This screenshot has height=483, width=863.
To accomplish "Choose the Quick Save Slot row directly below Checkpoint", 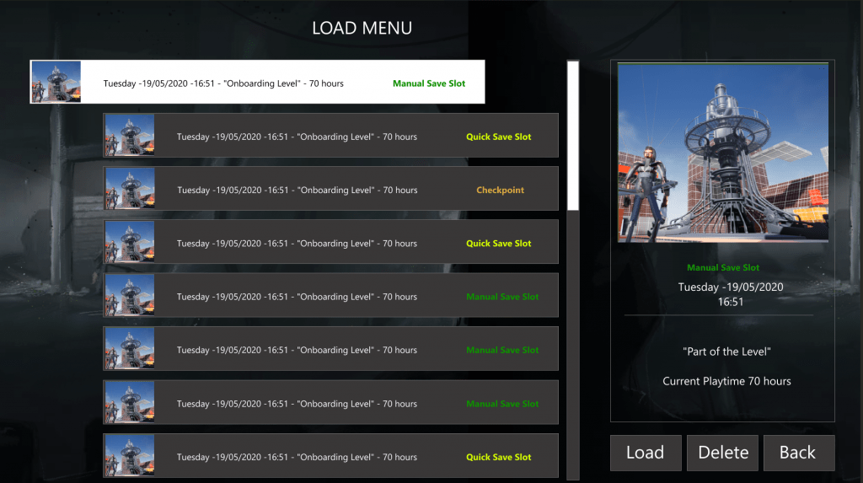I will [330, 242].
